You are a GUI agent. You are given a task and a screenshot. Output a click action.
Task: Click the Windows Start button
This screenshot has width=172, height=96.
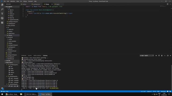pos(2,94)
